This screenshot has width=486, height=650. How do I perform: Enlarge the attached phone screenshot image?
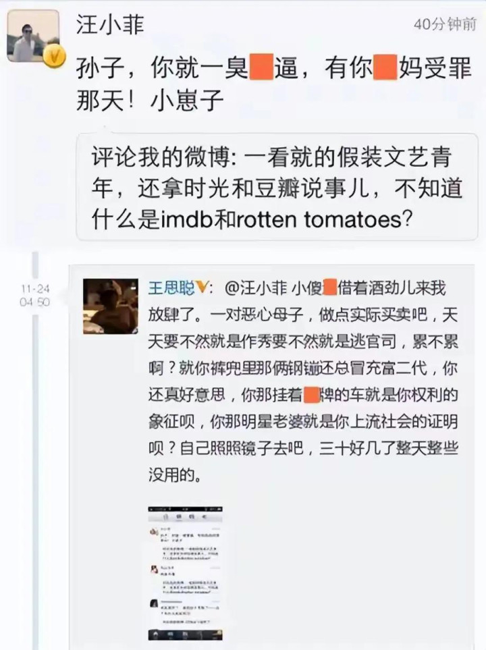(186, 573)
